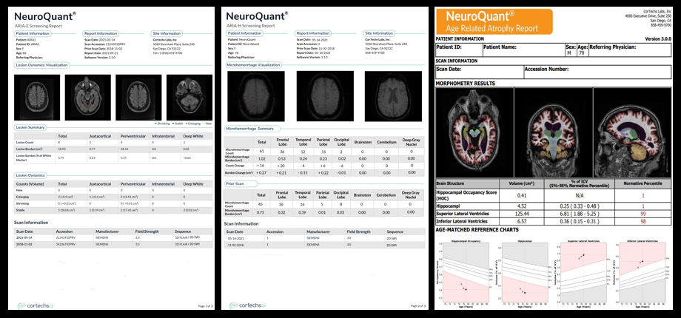The height and width of the screenshot is (318, 681).
Task: Click the Lesion Summary section header
Action: [30, 127]
